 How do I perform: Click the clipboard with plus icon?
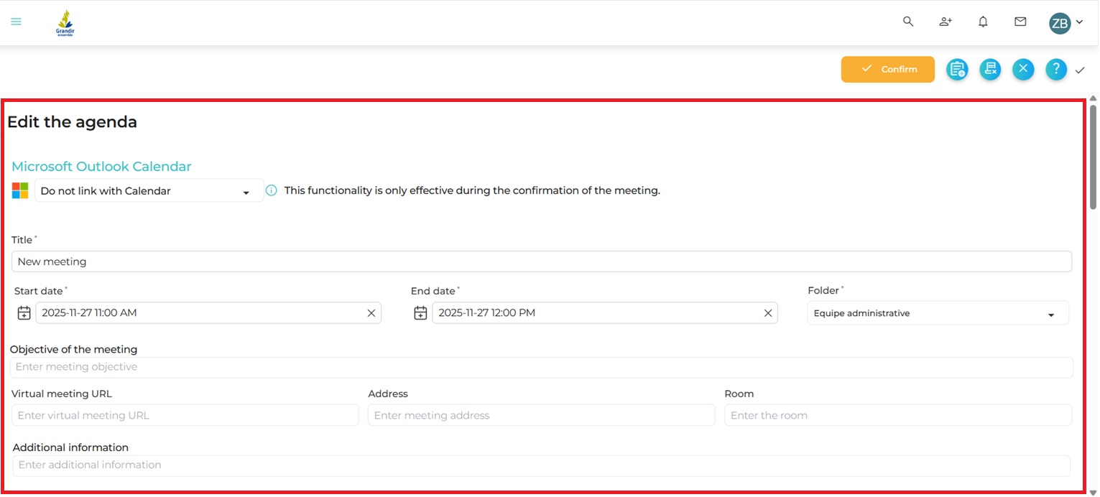957,69
